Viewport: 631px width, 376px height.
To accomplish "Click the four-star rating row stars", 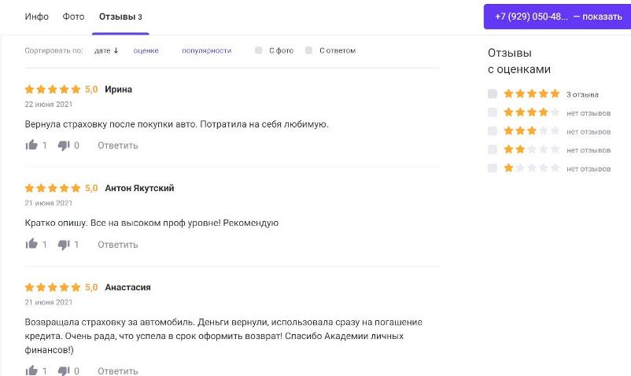I will click(x=532, y=112).
